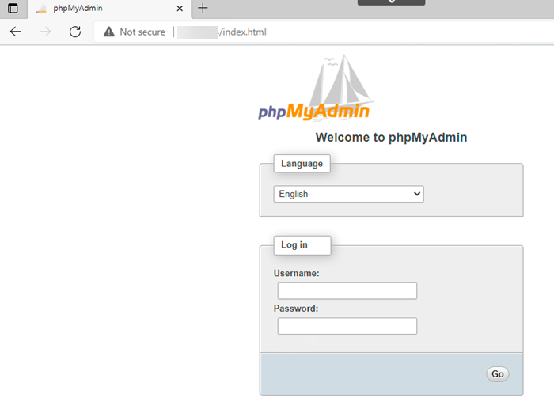Close the phpMyAdmin tab
Viewport: 554px width, 409px height.
pyautogui.click(x=180, y=9)
